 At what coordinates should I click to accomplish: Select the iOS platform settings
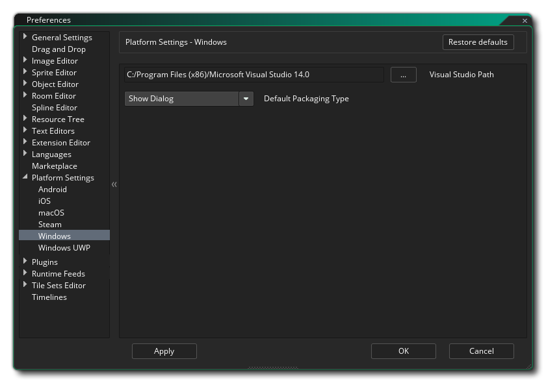(44, 201)
